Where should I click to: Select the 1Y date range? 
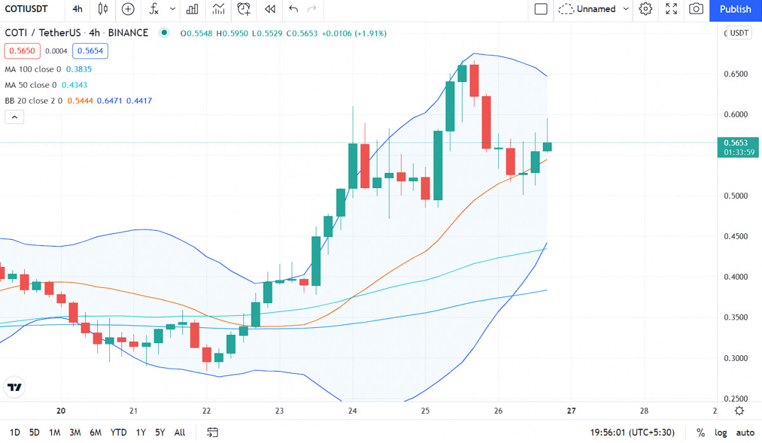pos(140,432)
